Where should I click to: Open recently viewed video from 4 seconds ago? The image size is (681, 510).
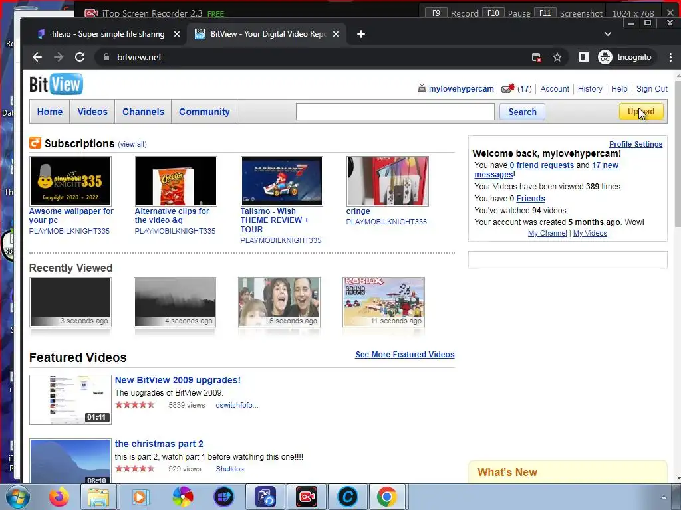[x=175, y=302]
